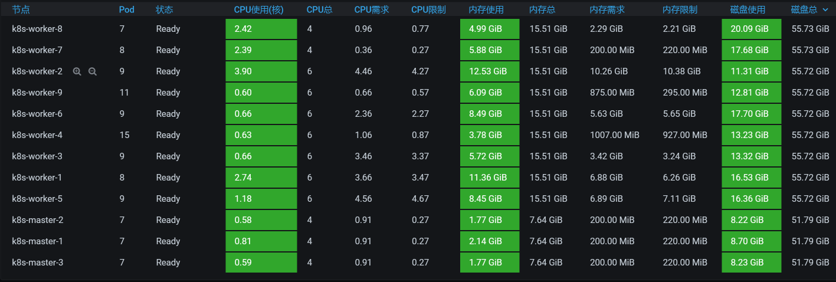This screenshot has width=836, height=282.
Task: Click the CPU限制 column header
Action: [428, 10]
